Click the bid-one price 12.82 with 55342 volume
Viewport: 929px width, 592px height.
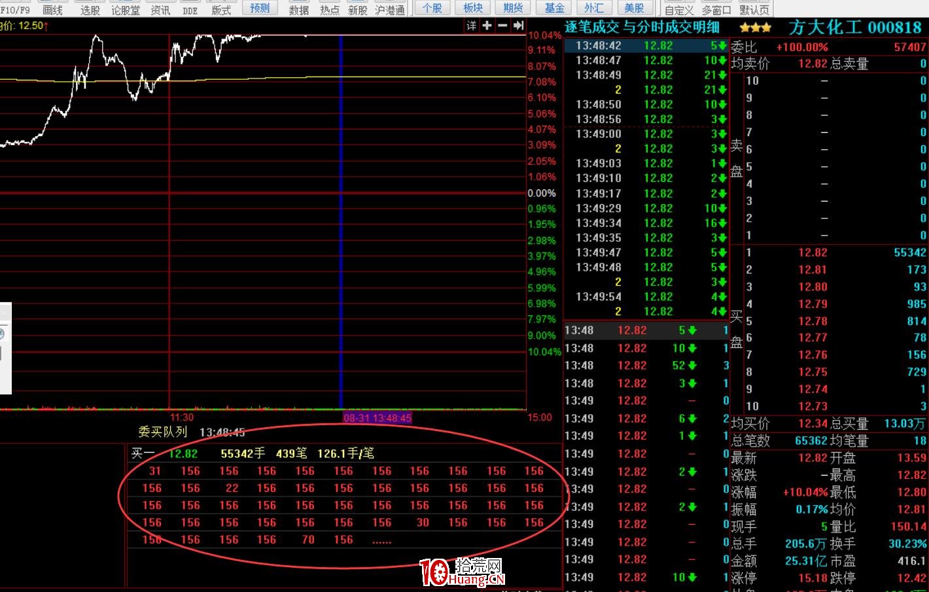(813, 252)
